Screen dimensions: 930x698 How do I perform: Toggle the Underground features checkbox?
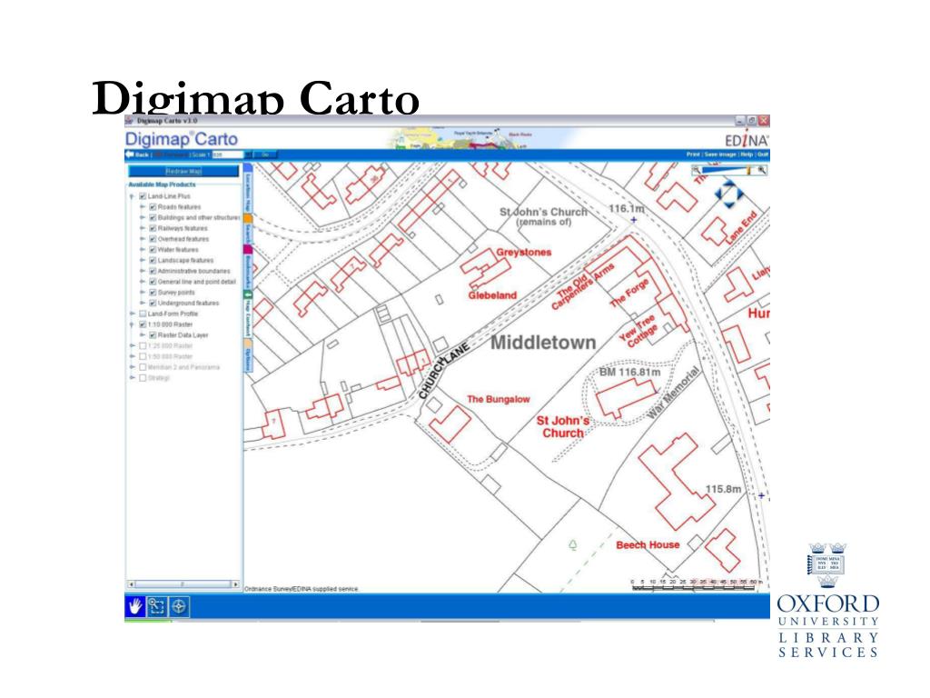153,304
